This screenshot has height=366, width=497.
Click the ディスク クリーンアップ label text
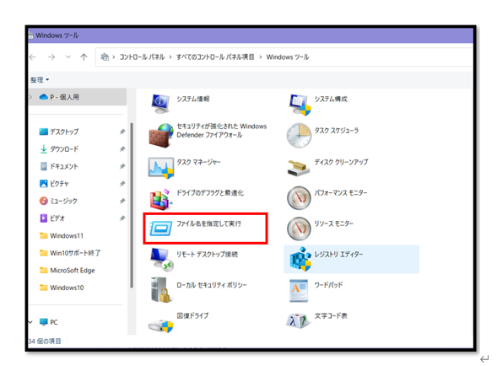(x=342, y=162)
